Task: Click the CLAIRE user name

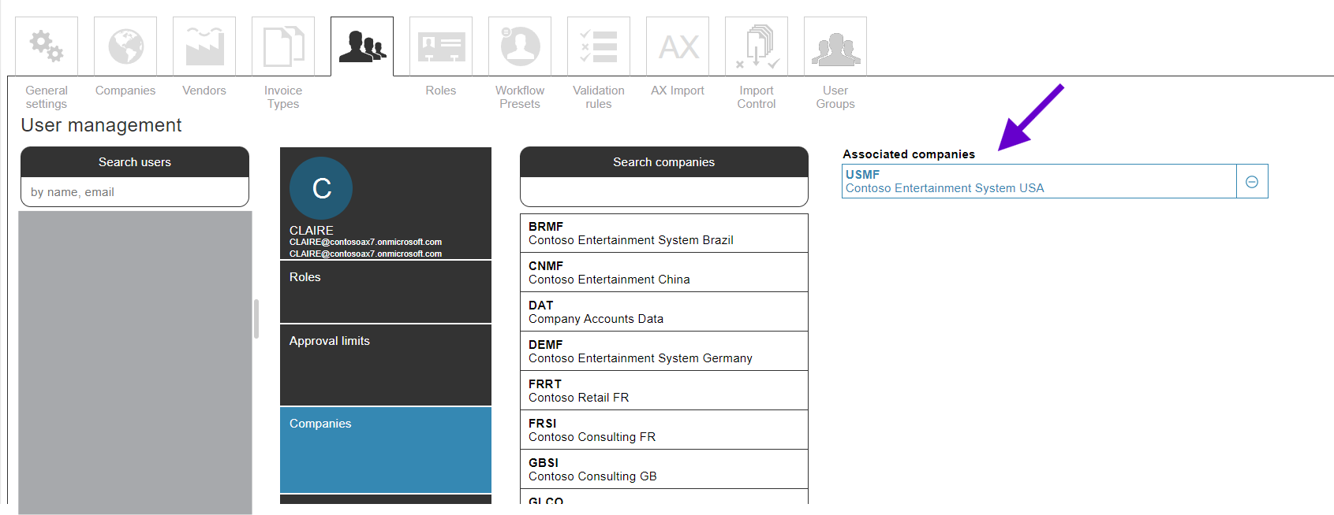Action: (x=312, y=230)
